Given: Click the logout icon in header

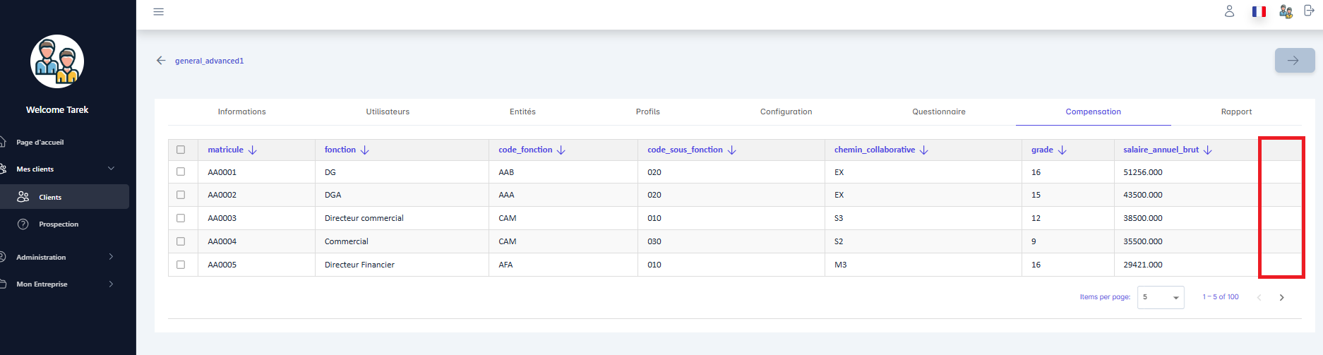Looking at the screenshot, I should tap(1308, 11).
